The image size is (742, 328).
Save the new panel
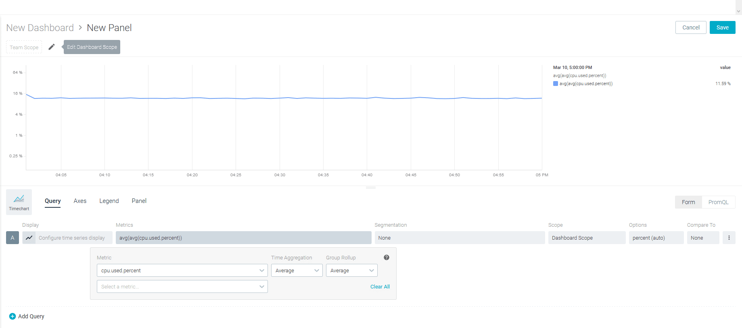point(722,27)
